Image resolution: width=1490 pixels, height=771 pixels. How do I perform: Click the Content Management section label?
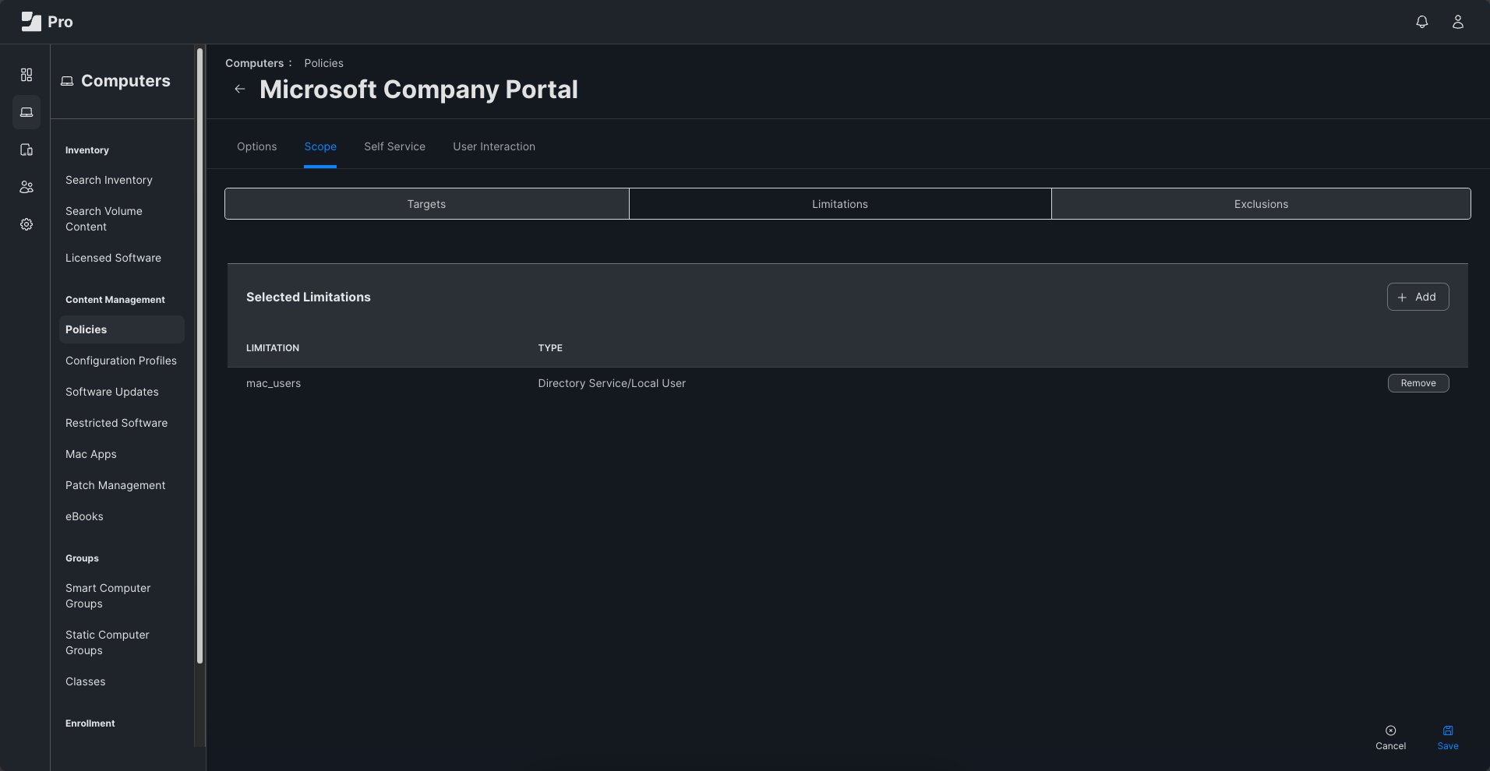[x=115, y=300]
